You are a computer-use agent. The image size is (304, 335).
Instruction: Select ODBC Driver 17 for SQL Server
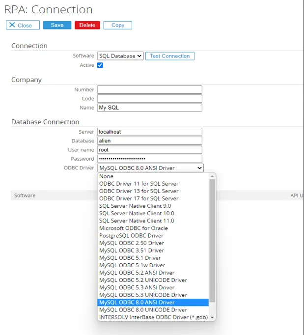click(x=153, y=198)
